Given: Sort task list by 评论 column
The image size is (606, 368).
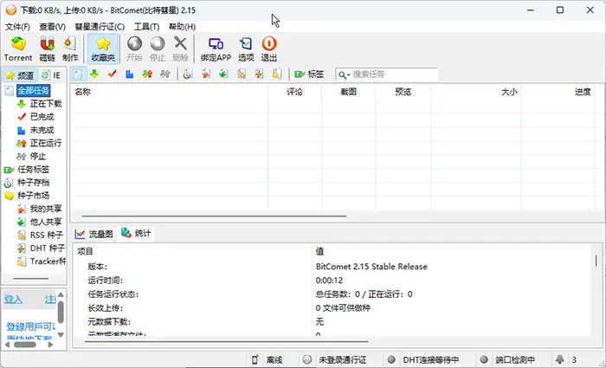Looking at the screenshot, I should point(294,92).
